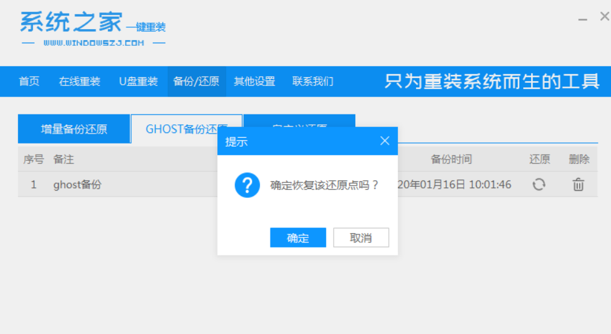Click the blue question mark icon
611x334 pixels.
[247, 185]
